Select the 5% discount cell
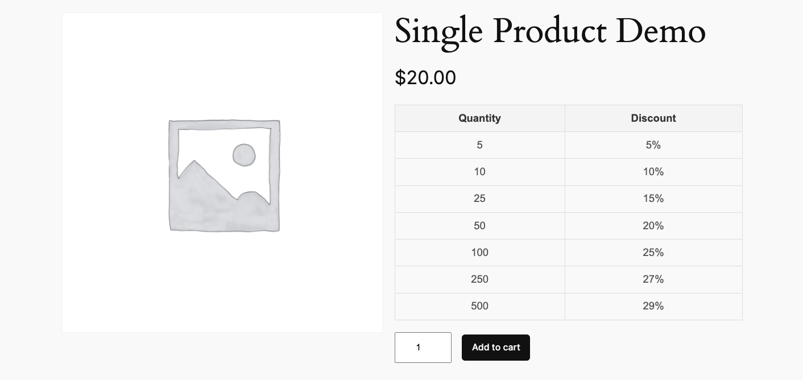The height and width of the screenshot is (380, 803). (x=653, y=145)
